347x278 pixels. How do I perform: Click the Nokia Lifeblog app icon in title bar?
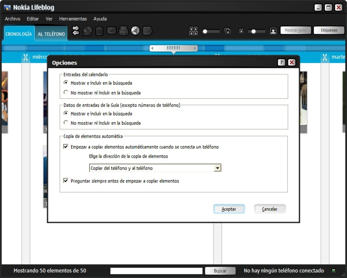(7, 8)
